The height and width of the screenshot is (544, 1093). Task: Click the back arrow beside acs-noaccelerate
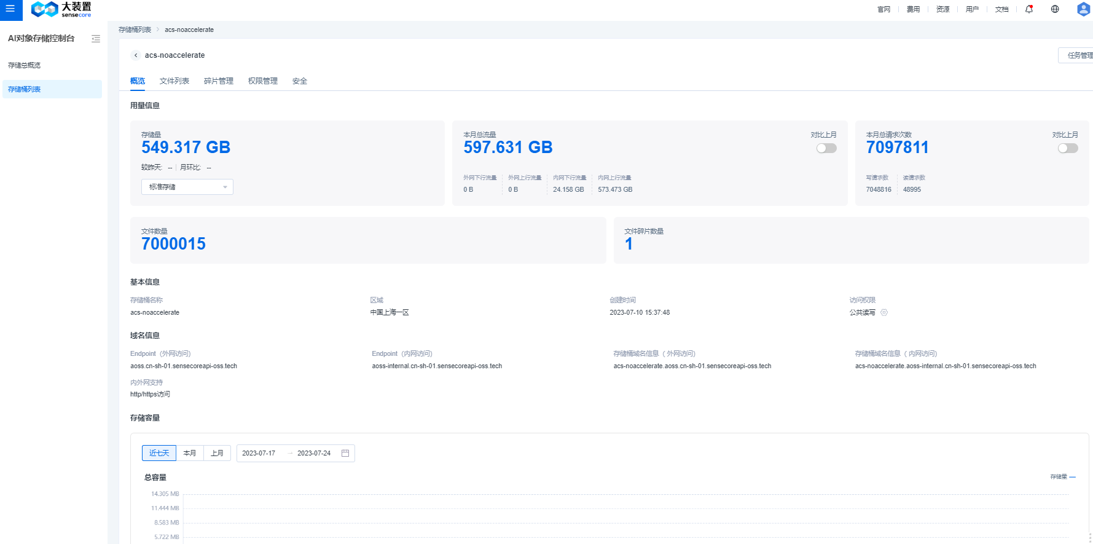coord(136,55)
